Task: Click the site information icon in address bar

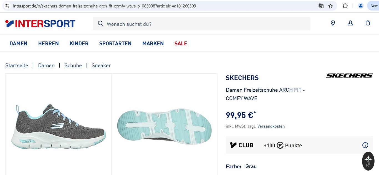Action: coord(7,6)
